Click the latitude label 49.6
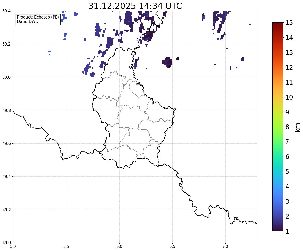 tap(6, 143)
